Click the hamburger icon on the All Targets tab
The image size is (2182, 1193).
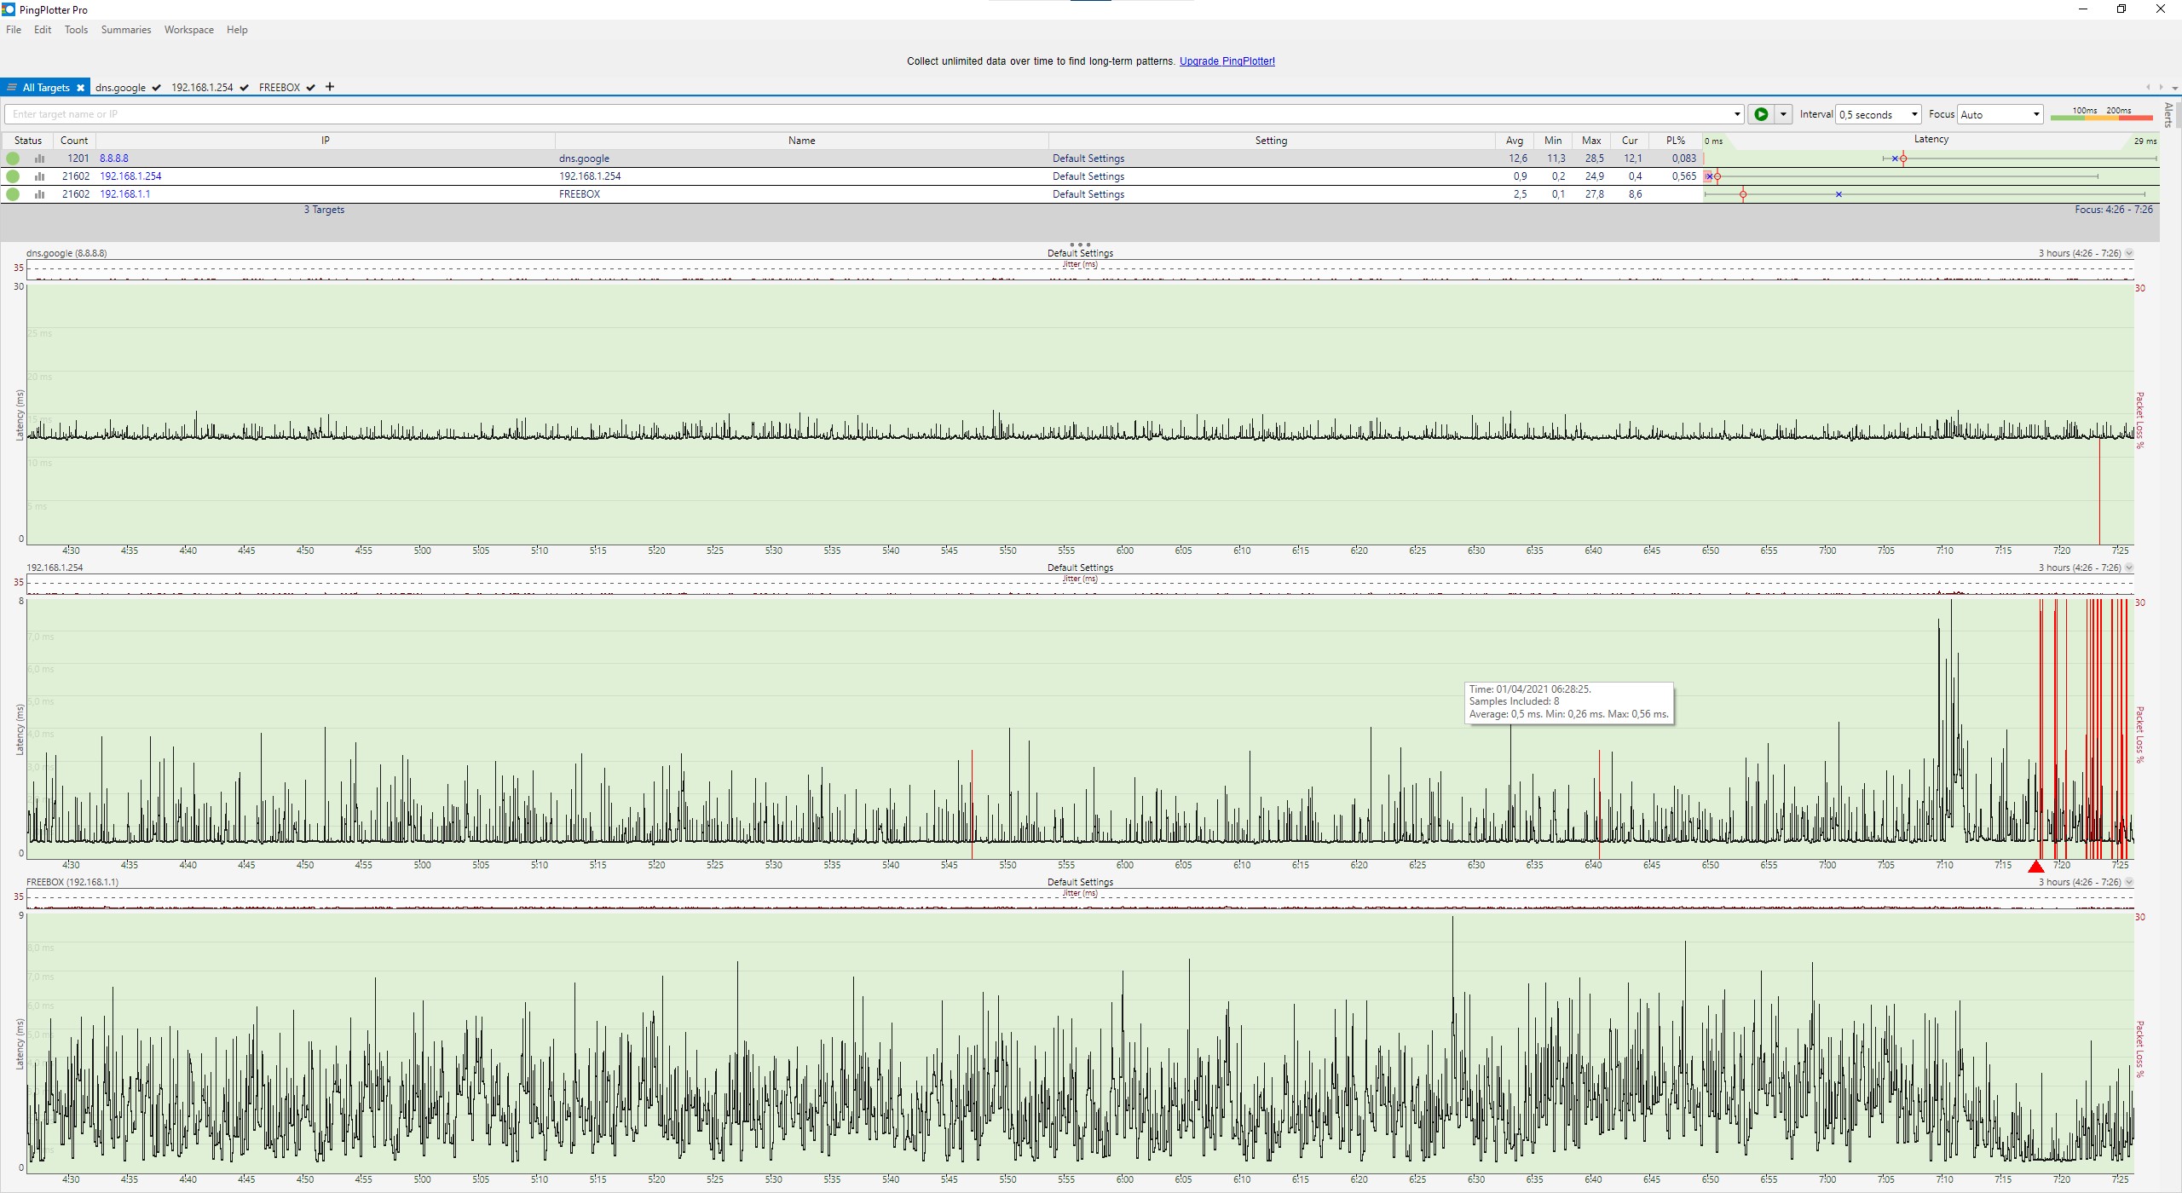(12, 88)
